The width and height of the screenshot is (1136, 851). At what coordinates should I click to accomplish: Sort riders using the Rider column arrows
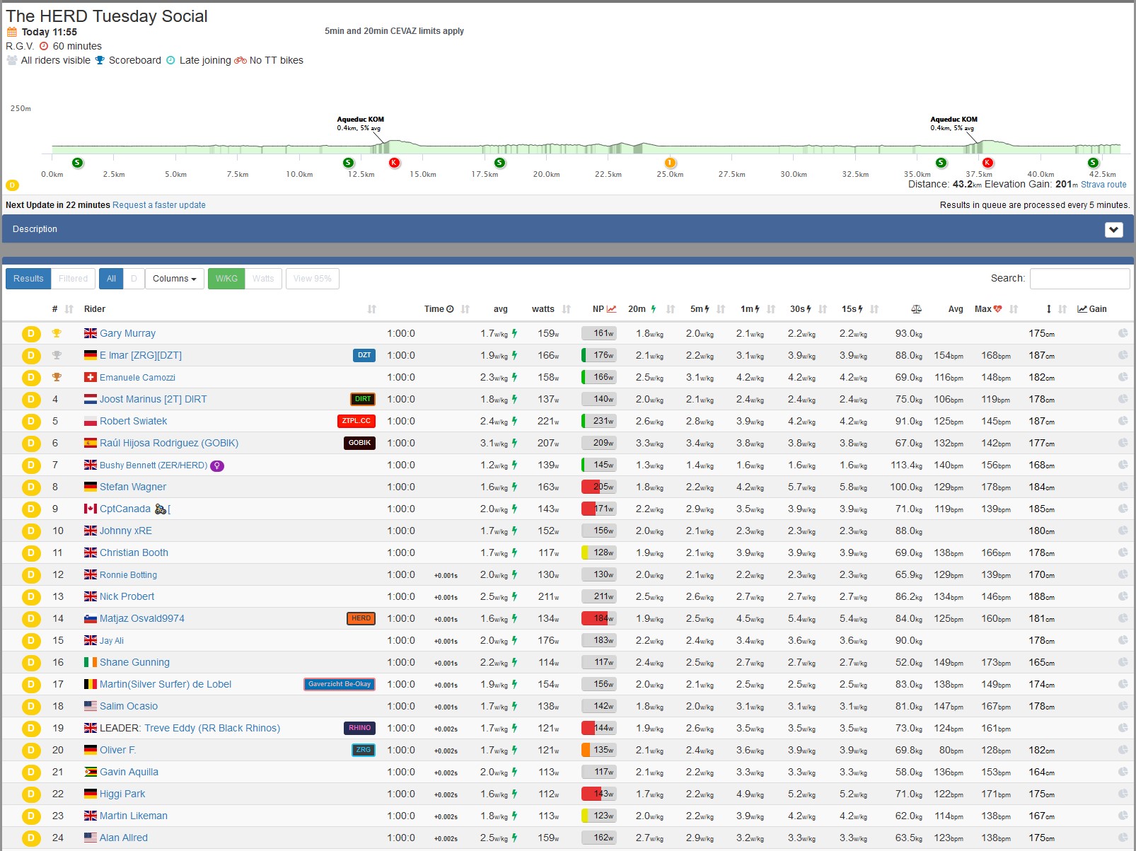[372, 309]
